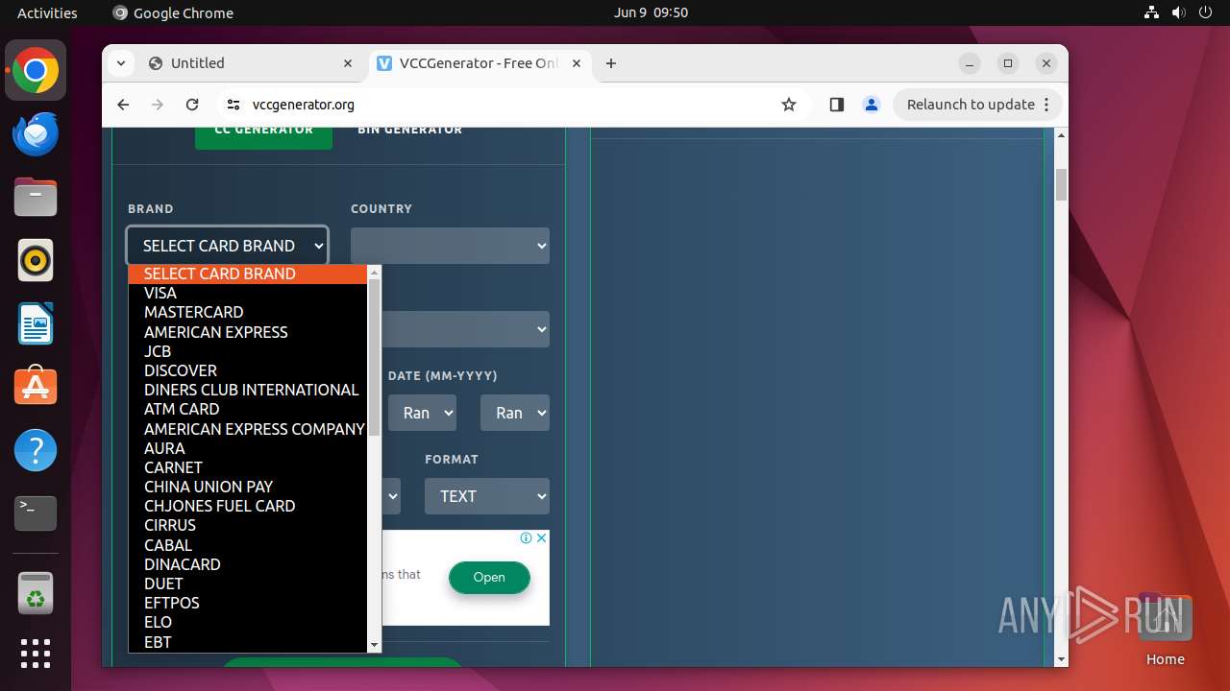
Task: Open the FORMAT TEXT dropdown
Action: [x=487, y=496]
